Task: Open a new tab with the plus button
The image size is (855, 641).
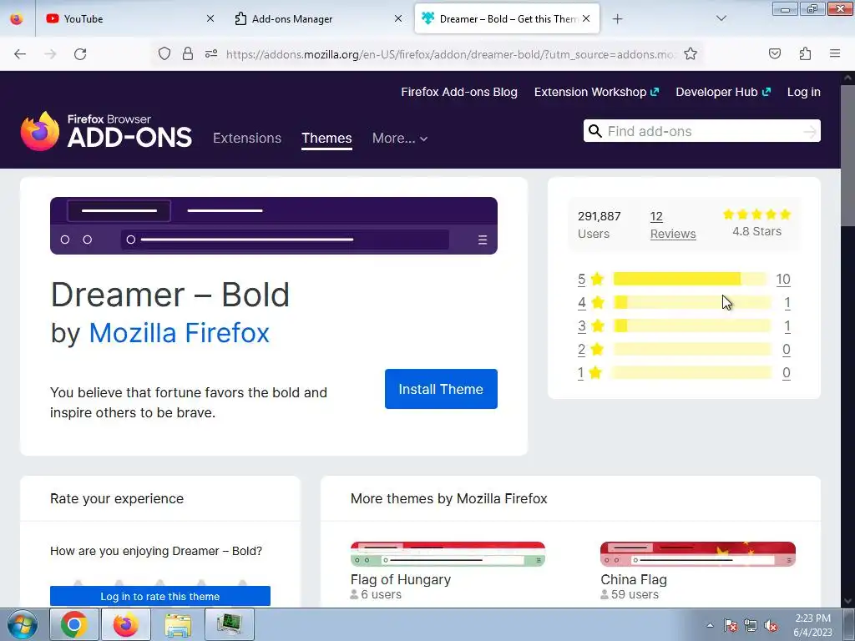Action: point(617,19)
